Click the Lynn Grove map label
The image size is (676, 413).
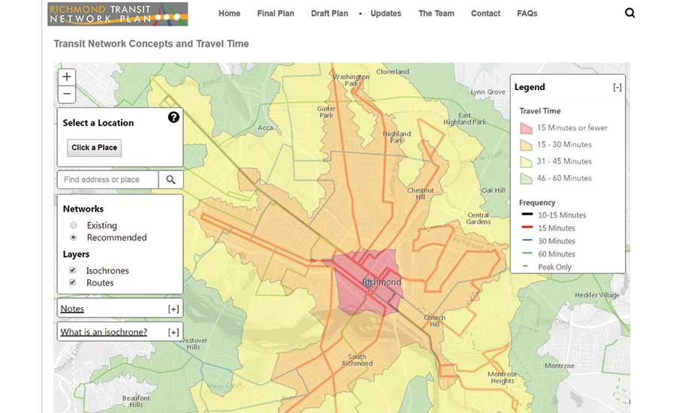[x=487, y=92]
